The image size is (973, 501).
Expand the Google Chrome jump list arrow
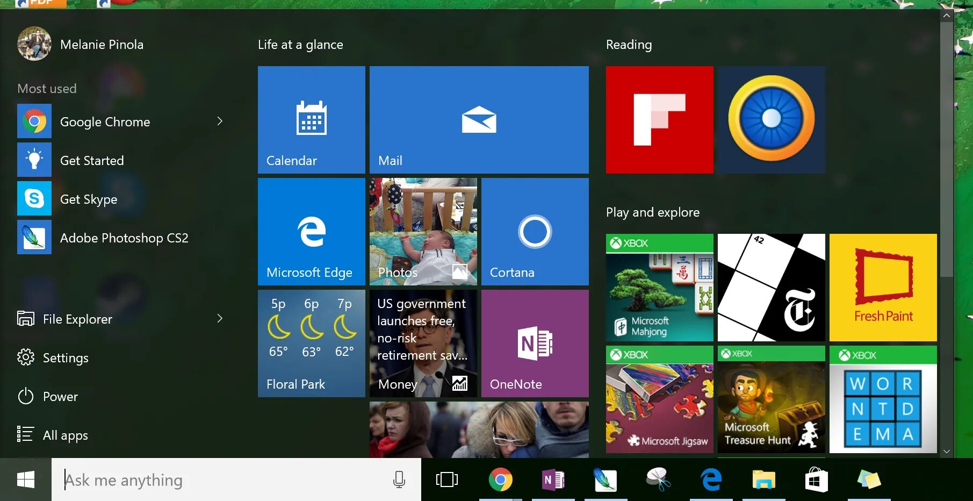[220, 121]
